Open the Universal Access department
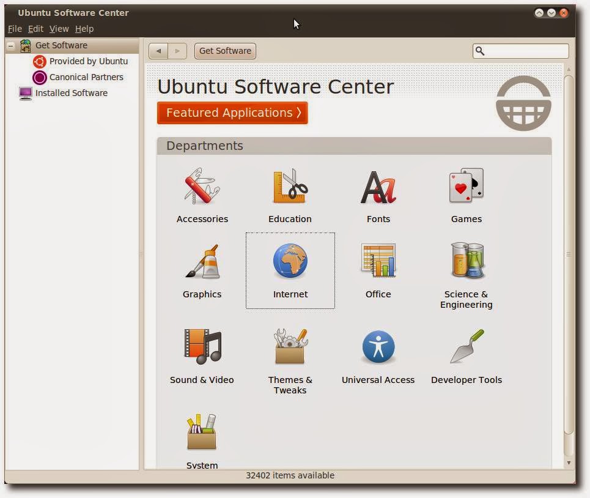590x498 pixels. point(378,355)
